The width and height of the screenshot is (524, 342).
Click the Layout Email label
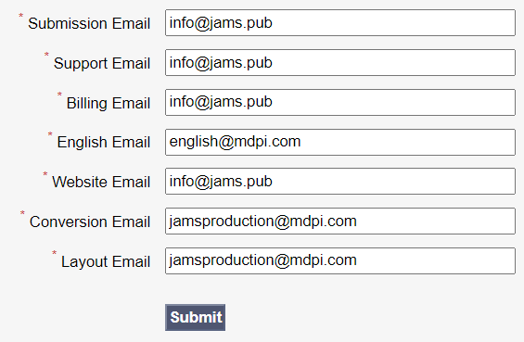pos(106,261)
